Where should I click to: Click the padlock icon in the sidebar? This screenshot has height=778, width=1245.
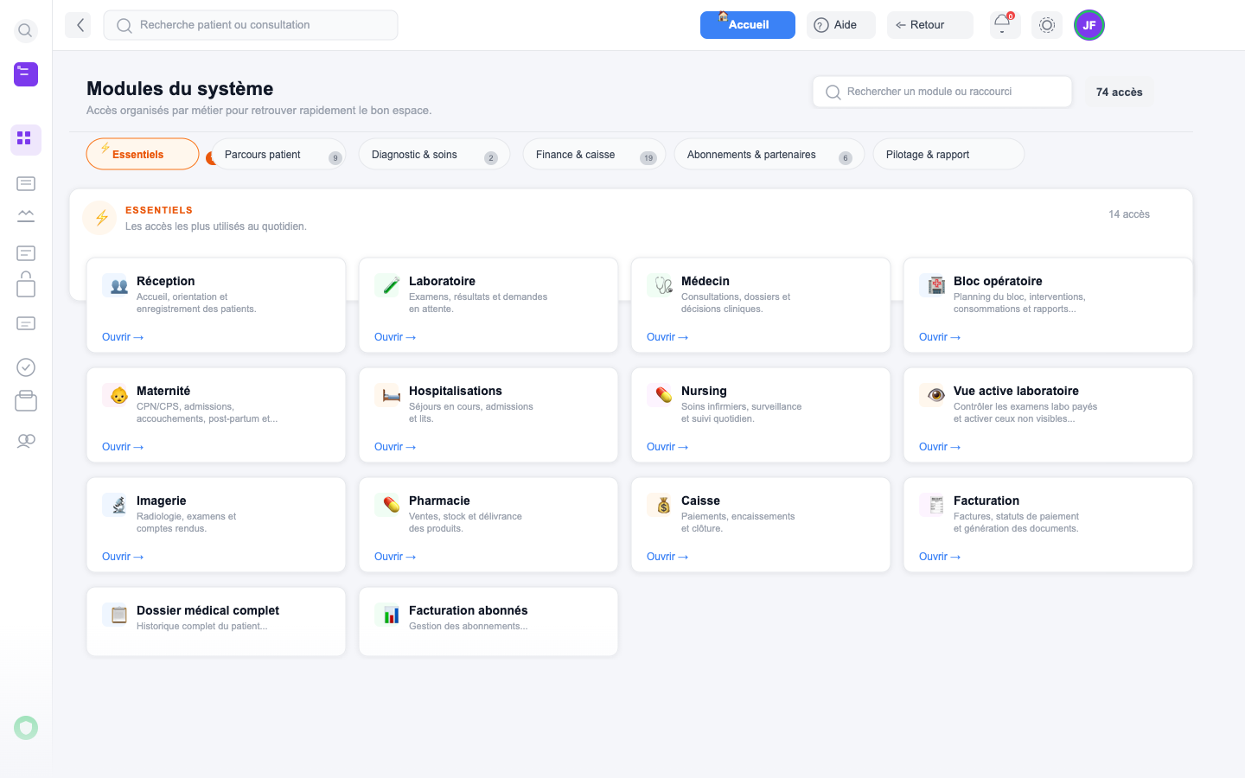click(26, 284)
